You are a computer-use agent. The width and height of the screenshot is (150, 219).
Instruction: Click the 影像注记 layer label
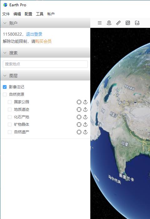tap(17, 87)
